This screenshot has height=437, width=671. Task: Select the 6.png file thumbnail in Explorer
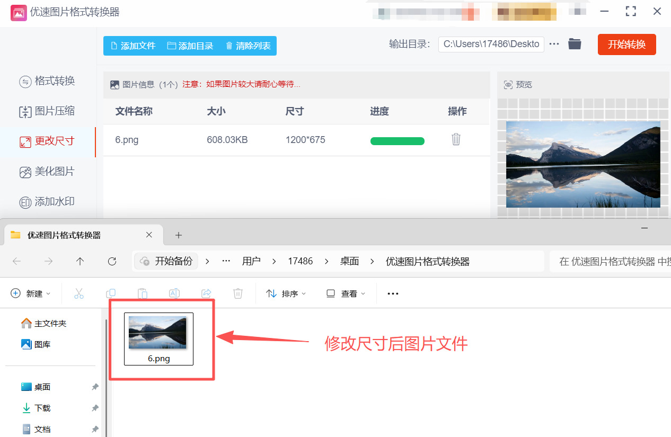[x=158, y=338]
